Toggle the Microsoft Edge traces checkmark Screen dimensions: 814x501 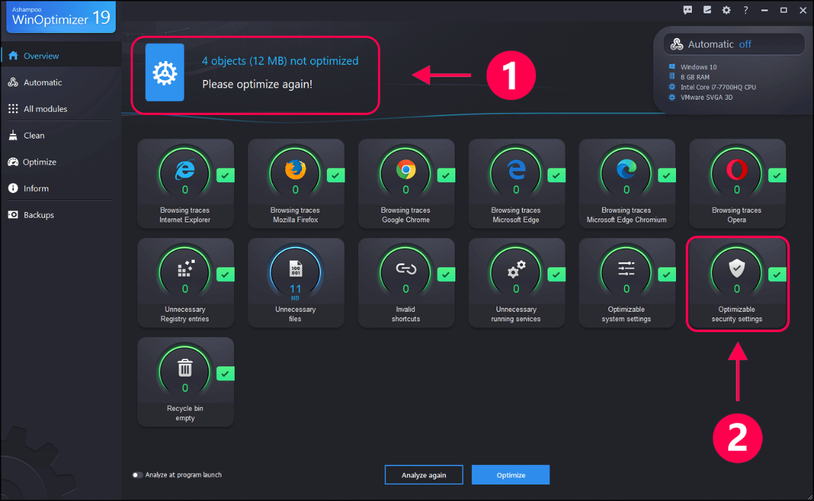point(556,175)
